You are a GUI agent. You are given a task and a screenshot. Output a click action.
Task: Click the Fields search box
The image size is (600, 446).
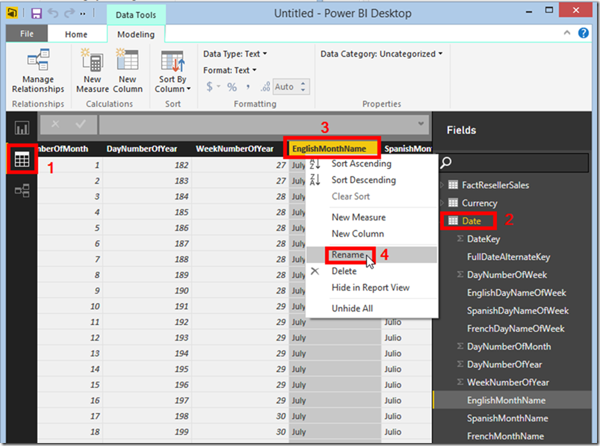[513, 163]
